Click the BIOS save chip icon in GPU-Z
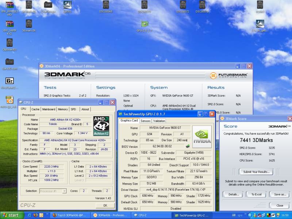Screen dimensions: 292x219 pos(188,146)
